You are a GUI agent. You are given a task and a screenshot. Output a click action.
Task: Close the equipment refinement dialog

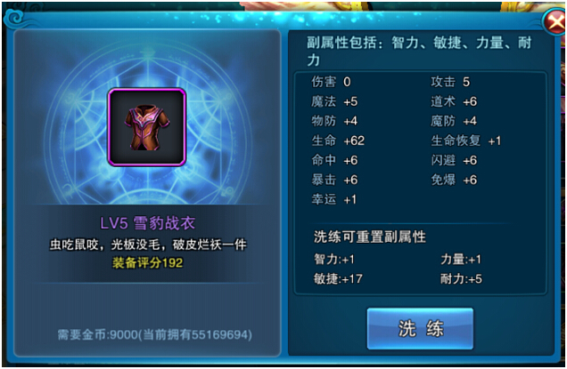(x=555, y=23)
